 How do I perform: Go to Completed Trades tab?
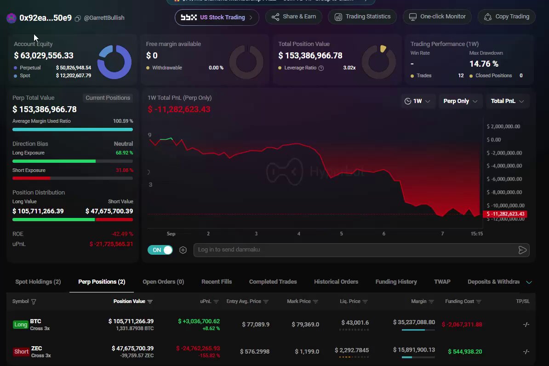point(273,282)
